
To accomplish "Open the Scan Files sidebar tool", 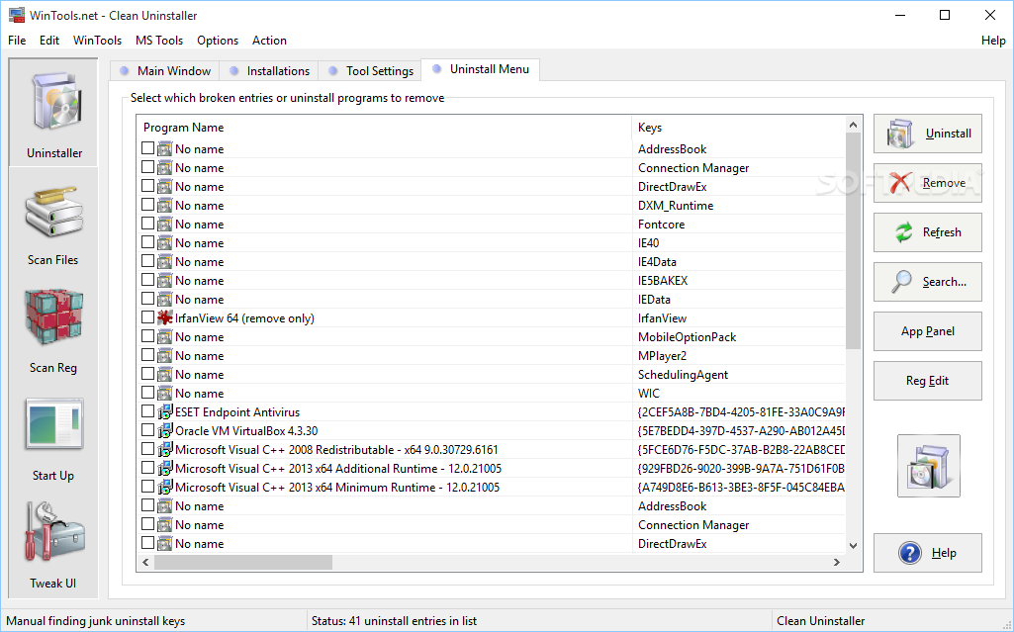I will pyautogui.click(x=53, y=223).
